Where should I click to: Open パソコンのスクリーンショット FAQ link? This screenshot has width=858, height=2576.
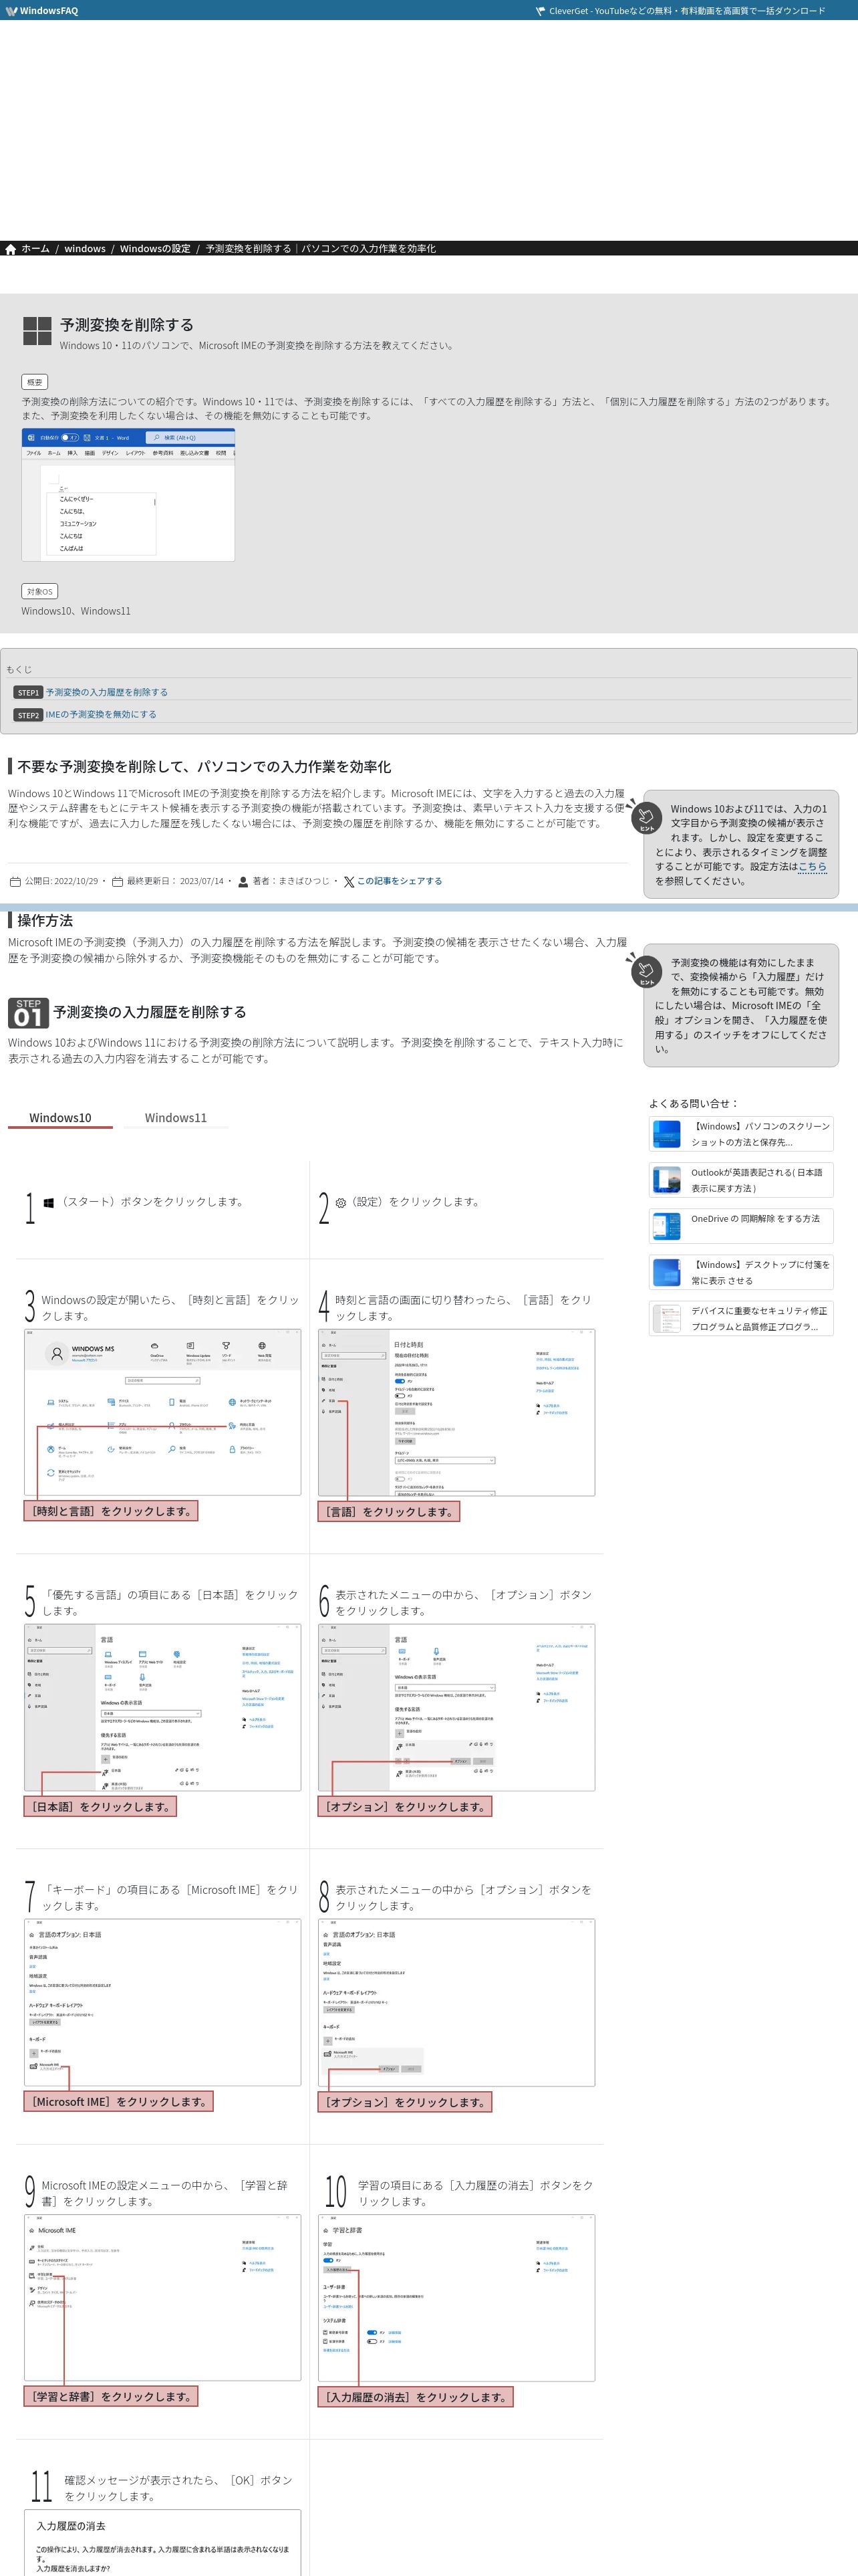tap(760, 1134)
